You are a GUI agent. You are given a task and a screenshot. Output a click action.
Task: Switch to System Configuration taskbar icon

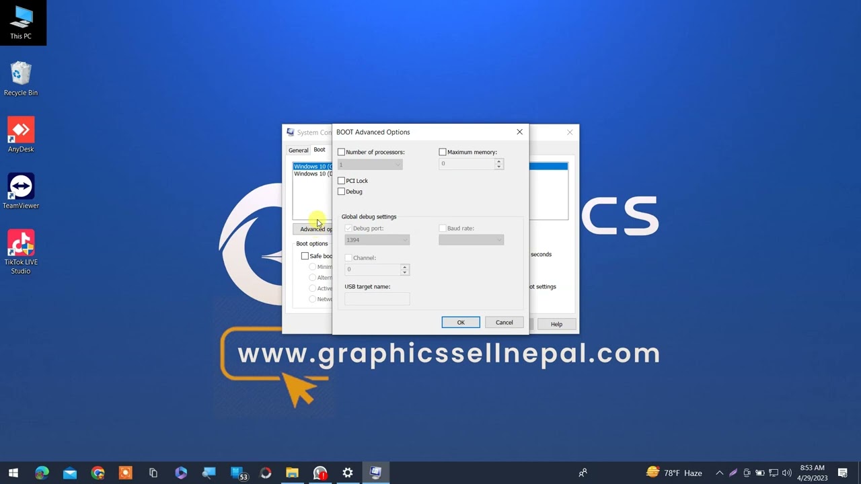point(375,473)
